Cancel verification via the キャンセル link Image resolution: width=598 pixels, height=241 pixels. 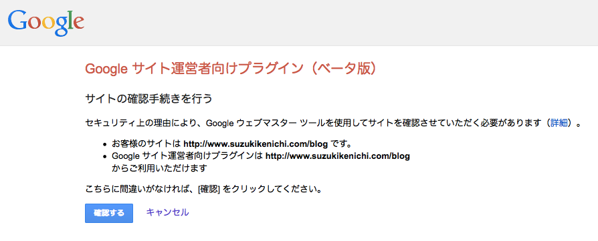167,212
